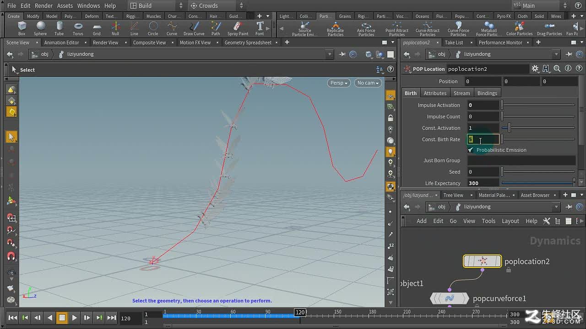The width and height of the screenshot is (586, 329).
Task: Jump to the last frame
Action: (111, 318)
